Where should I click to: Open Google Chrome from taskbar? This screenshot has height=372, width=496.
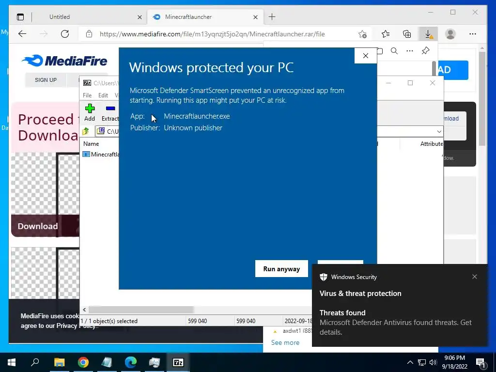click(x=83, y=362)
